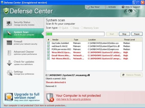Click the scan progress bar
This screenshot has height=108, width=145.
pyautogui.click(x=75, y=34)
